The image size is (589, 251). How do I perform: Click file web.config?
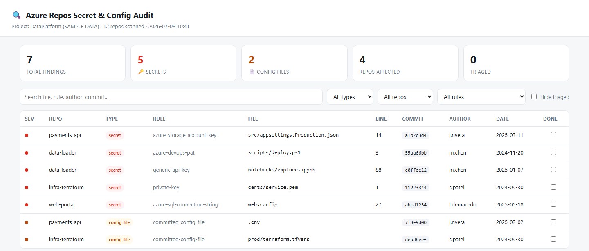[263, 204]
